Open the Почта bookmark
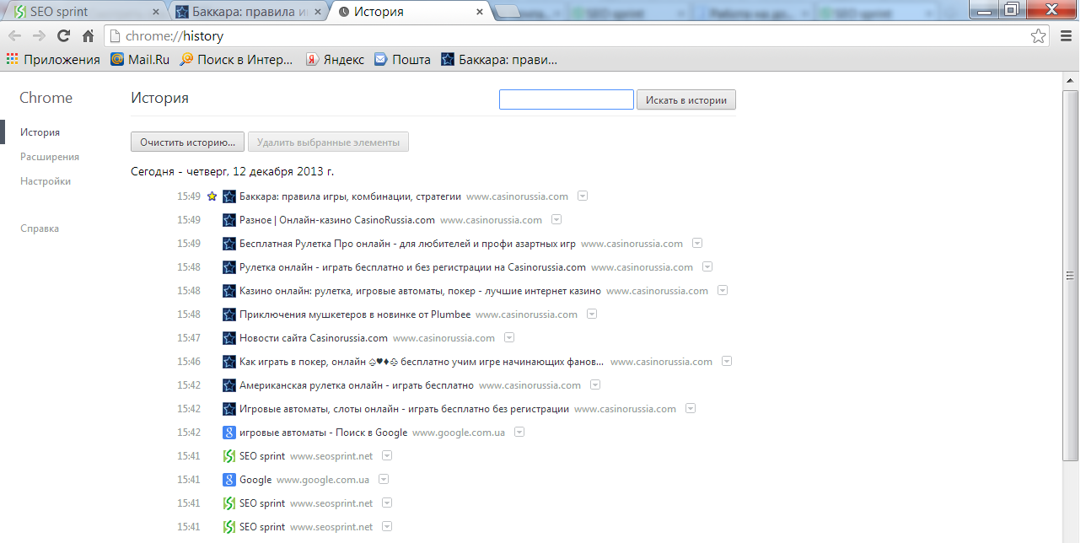This screenshot has width=1086, height=543. (x=402, y=59)
